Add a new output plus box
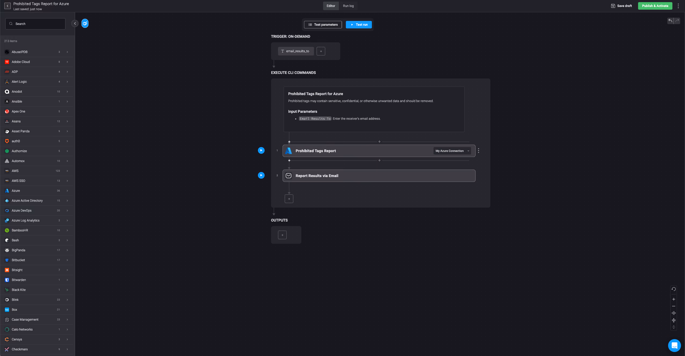Viewport: 685px width, 356px height. [282, 235]
